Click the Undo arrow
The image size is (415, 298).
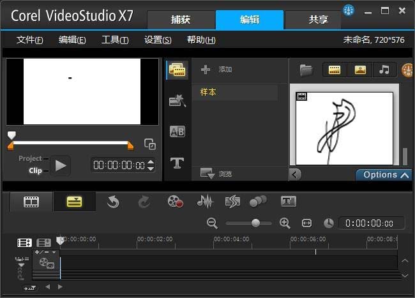113,202
